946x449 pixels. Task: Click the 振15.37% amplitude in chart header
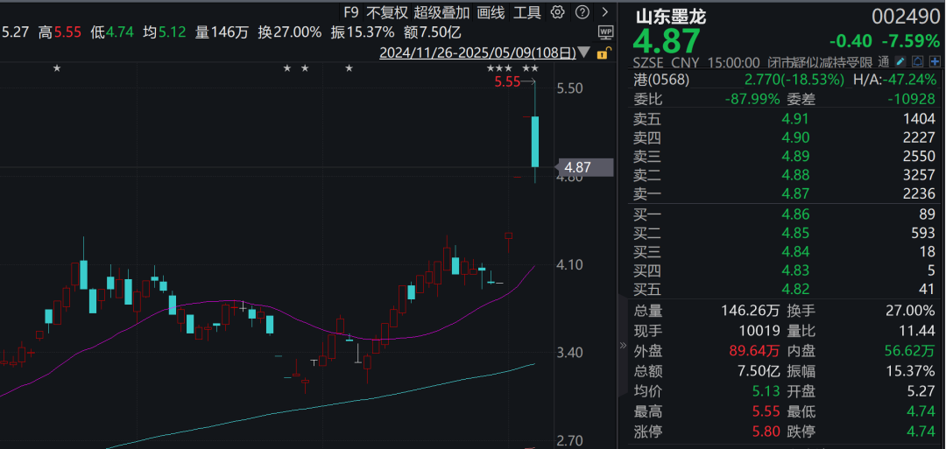(x=363, y=32)
